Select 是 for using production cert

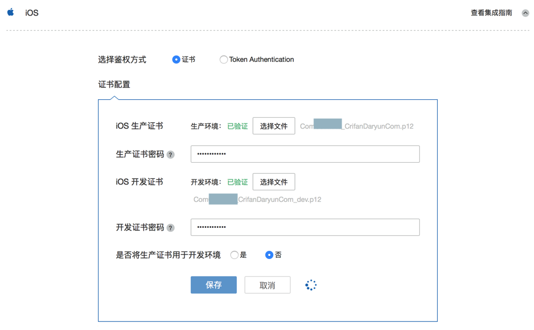coord(234,255)
